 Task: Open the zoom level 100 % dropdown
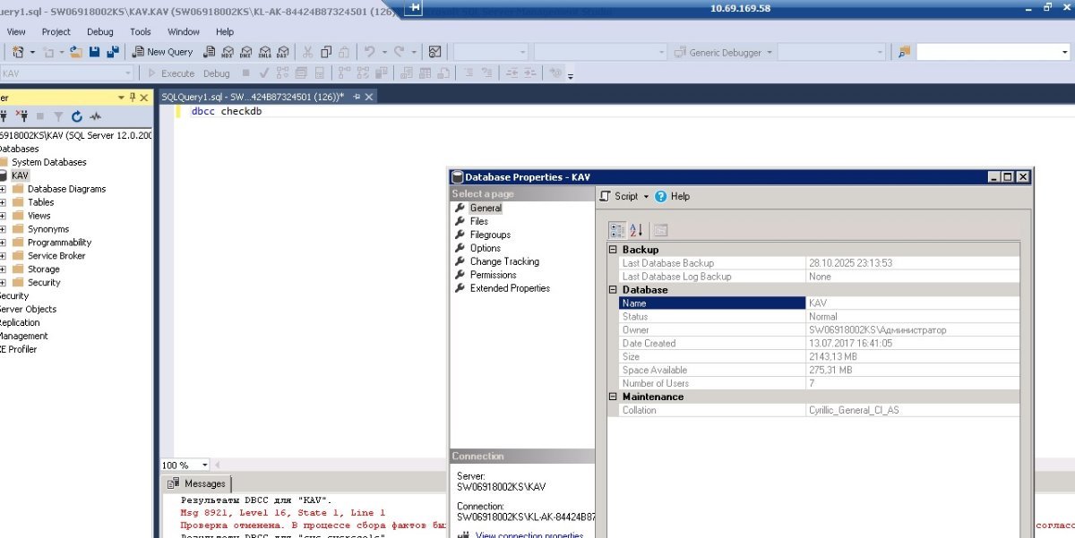tap(205, 465)
